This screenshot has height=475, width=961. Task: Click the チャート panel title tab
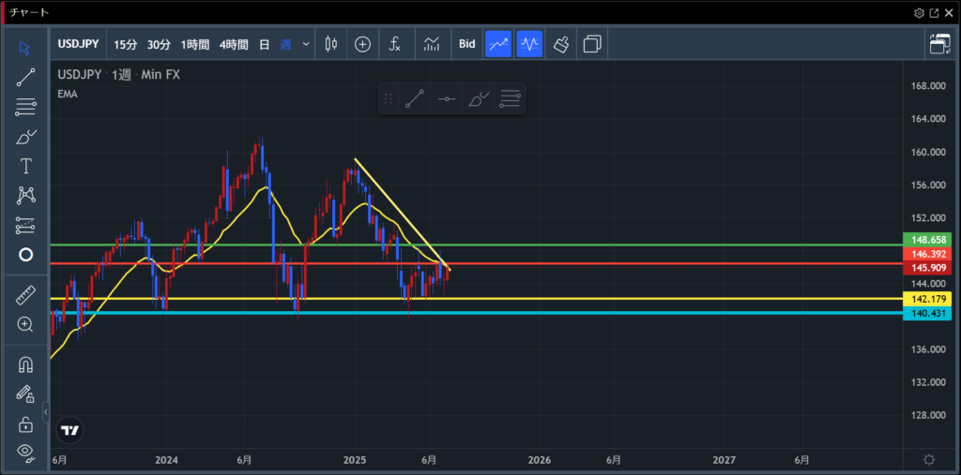pyautogui.click(x=29, y=13)
